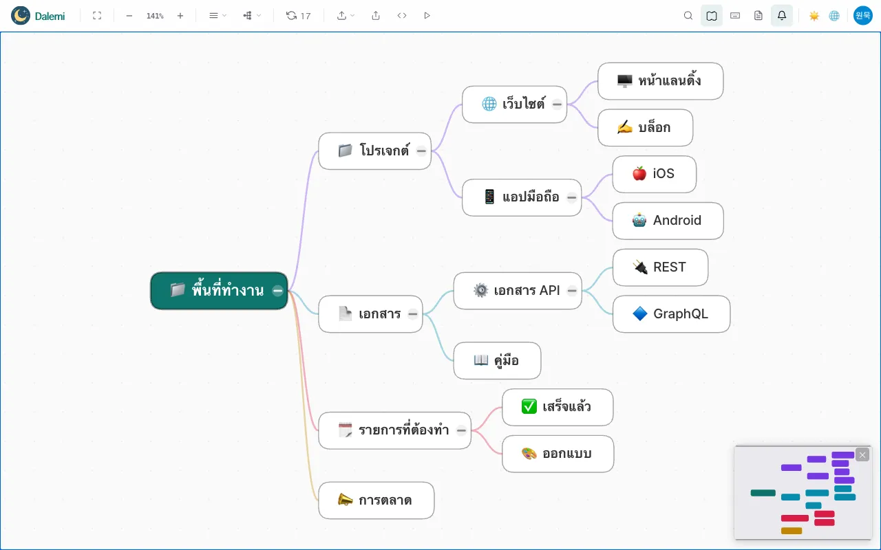The image size is (881, 550).
Task: Toggle the notification bell
Action: (782, 15)
